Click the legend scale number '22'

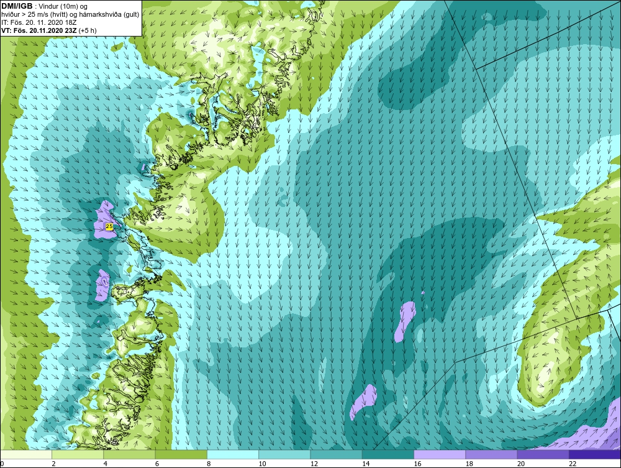[x=573, y=464]
